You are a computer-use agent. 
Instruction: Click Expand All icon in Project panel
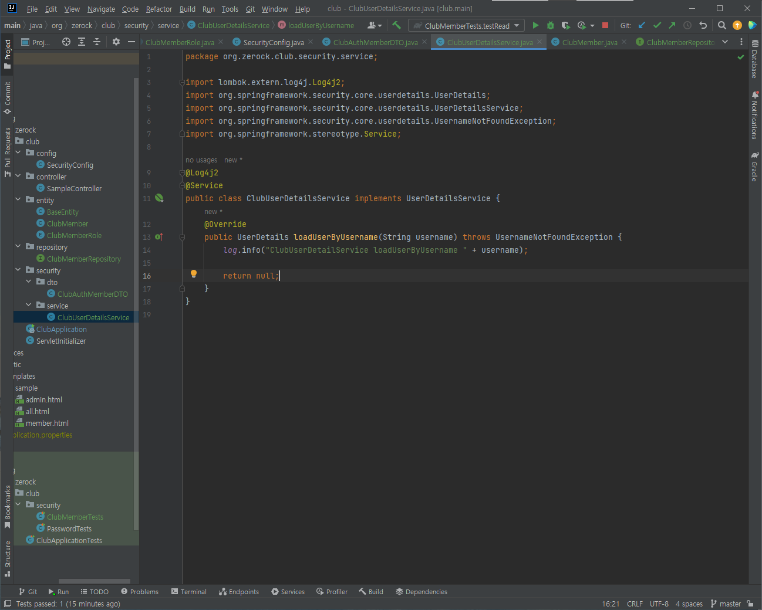[x=82, y=42]
